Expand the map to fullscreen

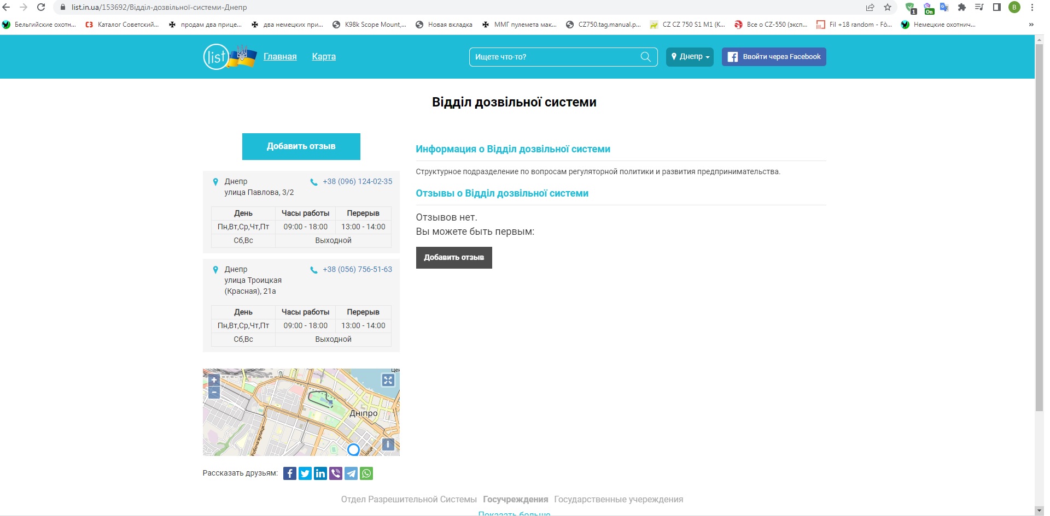pyautogui.click(x=388, y=380)
